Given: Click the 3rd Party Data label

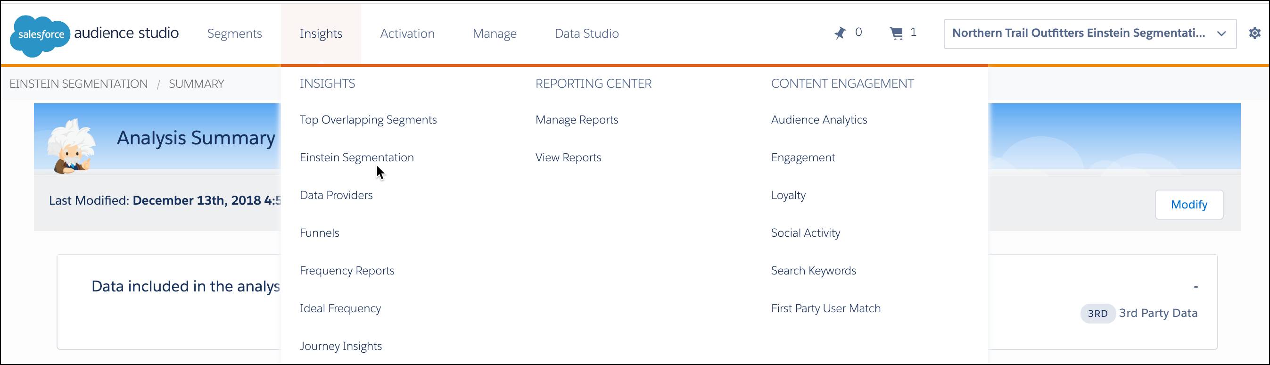Looking at the screenshot, I should tap(1158, 313).
